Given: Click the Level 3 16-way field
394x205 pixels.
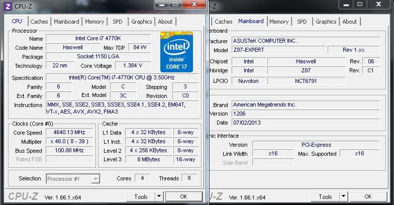Looking at the screenshot, I should (x=186, y=159).
